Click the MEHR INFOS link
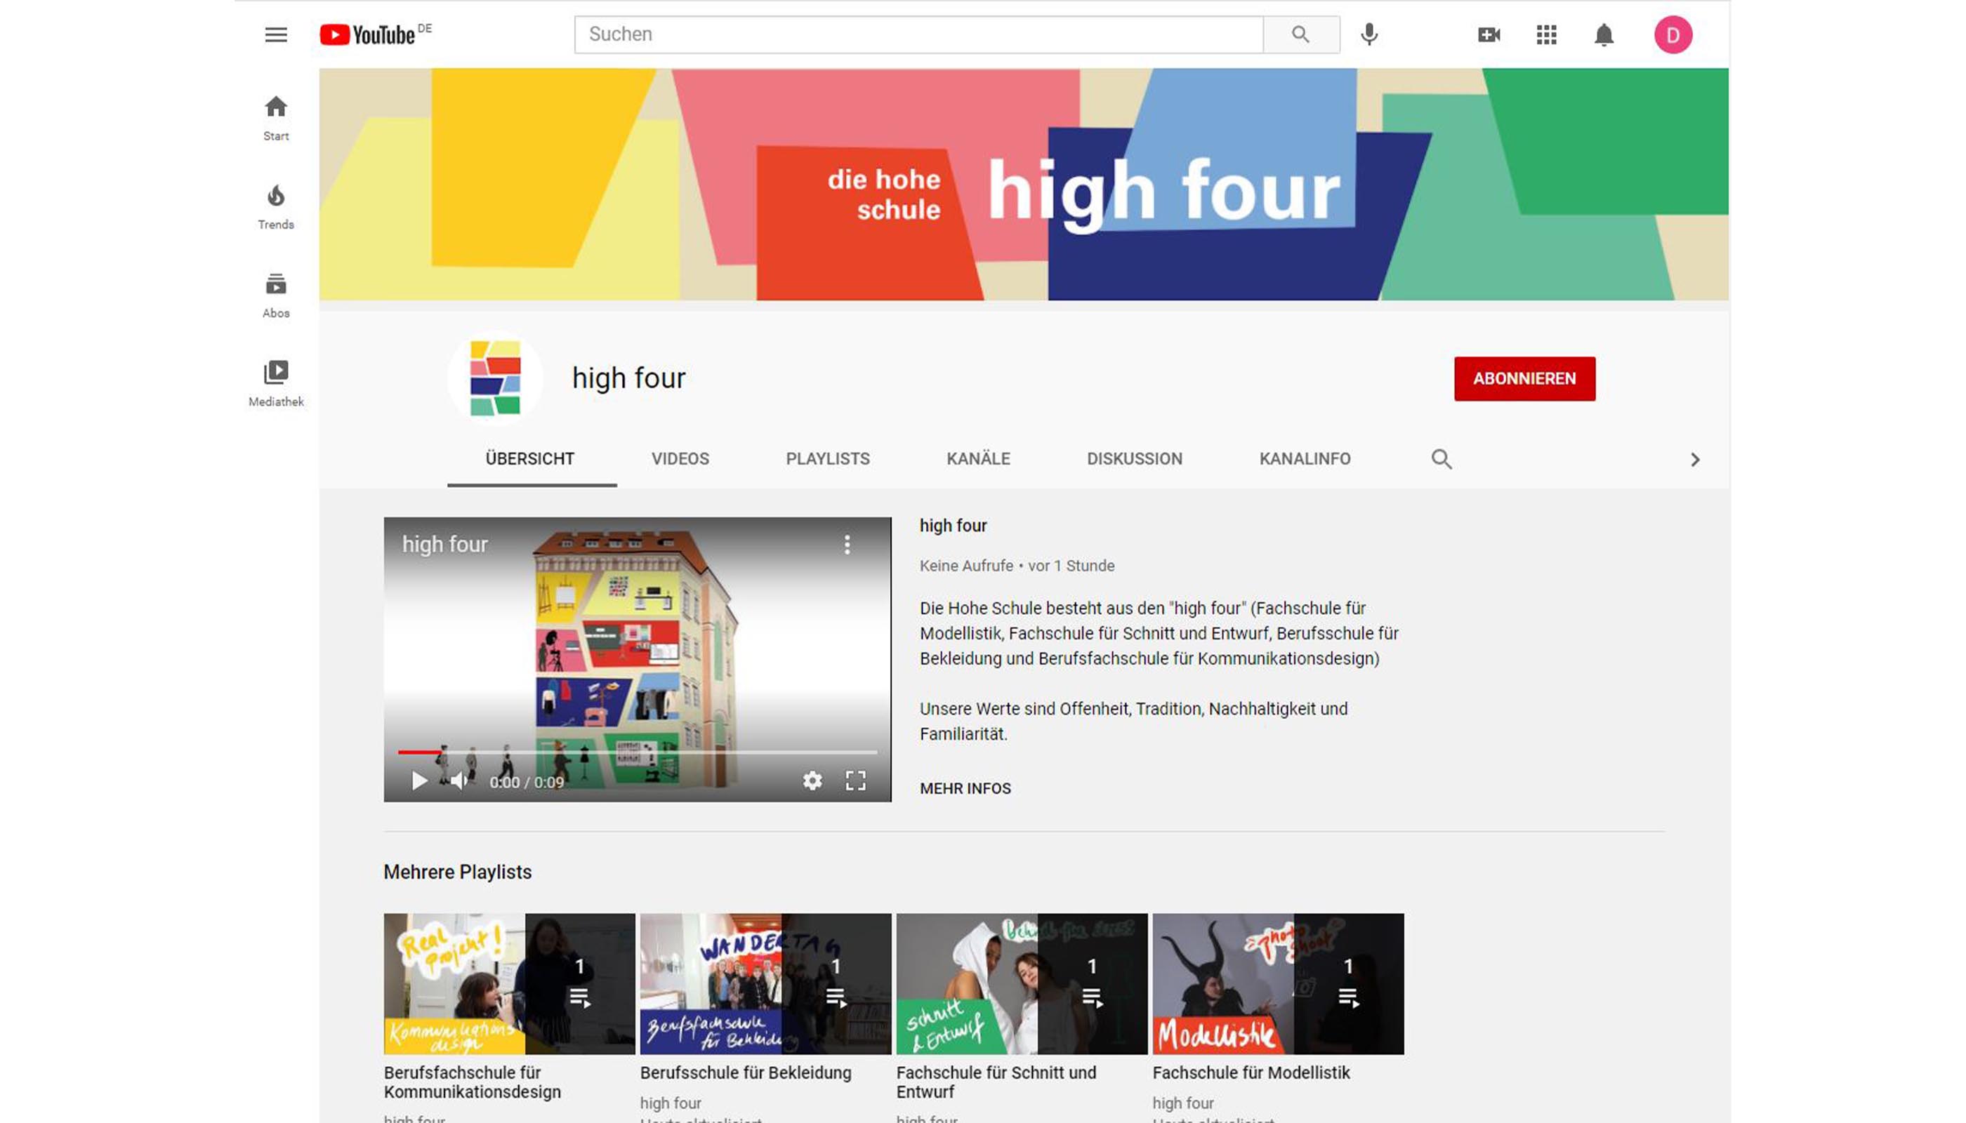Screen dimensions: 1966x1123 965,788
